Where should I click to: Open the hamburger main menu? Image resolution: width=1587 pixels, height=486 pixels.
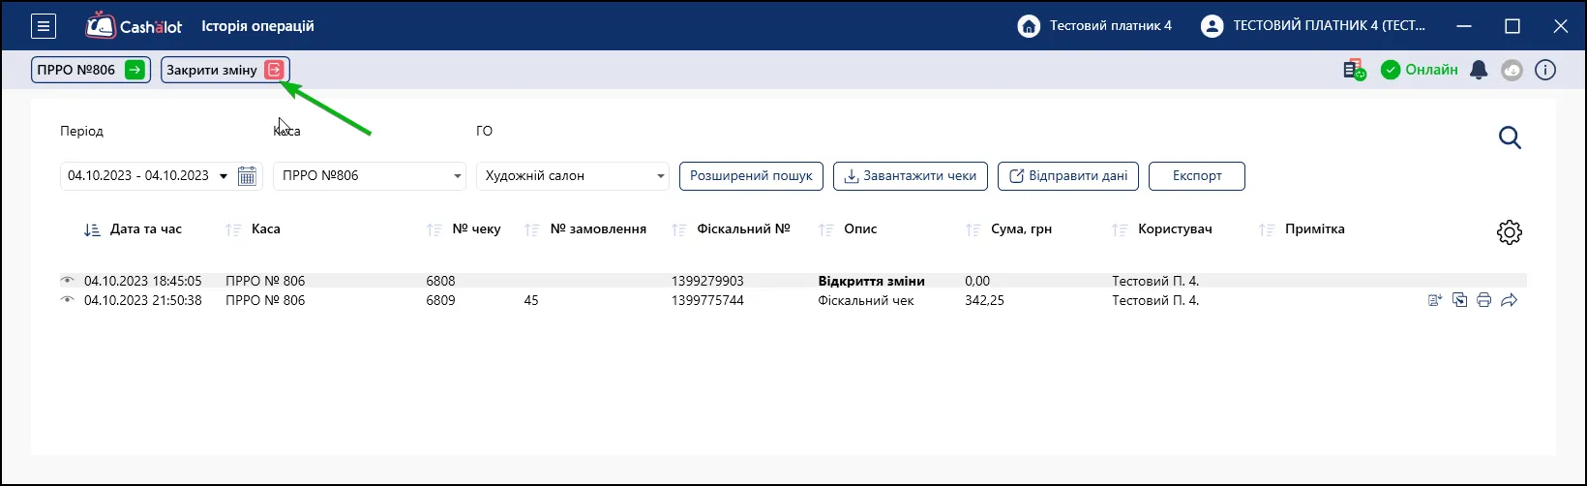(x=44, y=26)
